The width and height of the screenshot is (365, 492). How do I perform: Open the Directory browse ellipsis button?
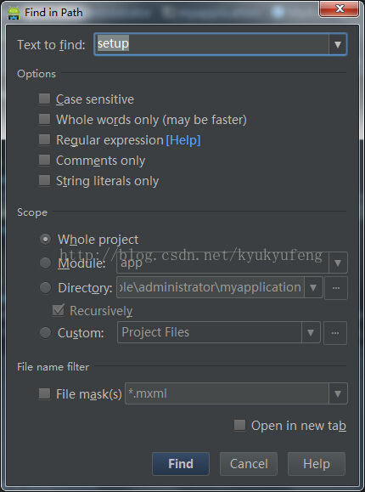[336, 288]
